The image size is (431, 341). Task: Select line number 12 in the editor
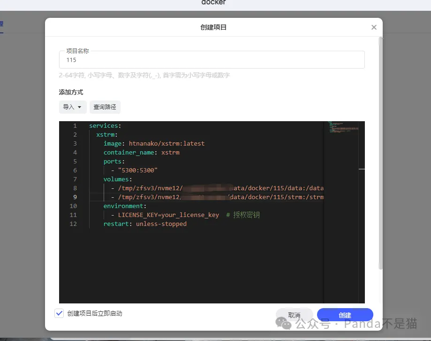[73, 224]
